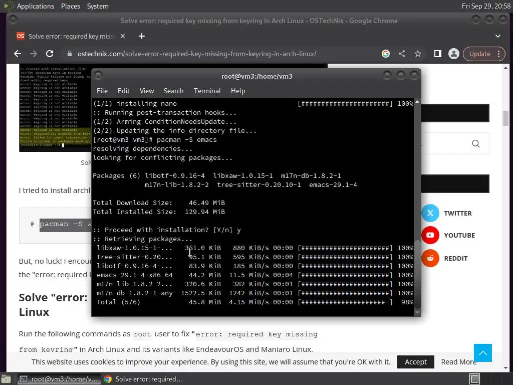This screenshot has height=385, width=513.
Task: Click terminal scrollbar up arrow
Action: click(417, 102)
